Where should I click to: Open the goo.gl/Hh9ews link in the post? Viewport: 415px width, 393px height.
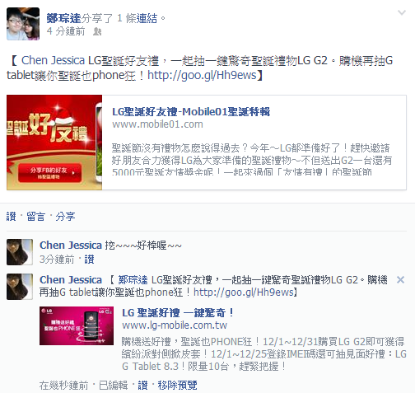(x=202, y=75)
